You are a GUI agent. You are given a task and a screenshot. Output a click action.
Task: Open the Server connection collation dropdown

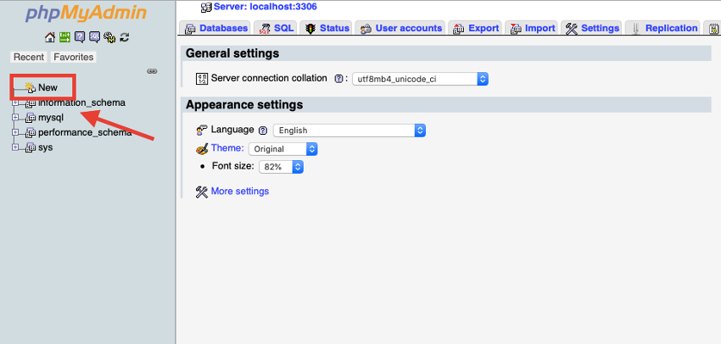(x=421, y=79)
